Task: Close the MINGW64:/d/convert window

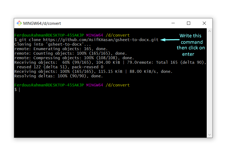Action: click(204, 23)
